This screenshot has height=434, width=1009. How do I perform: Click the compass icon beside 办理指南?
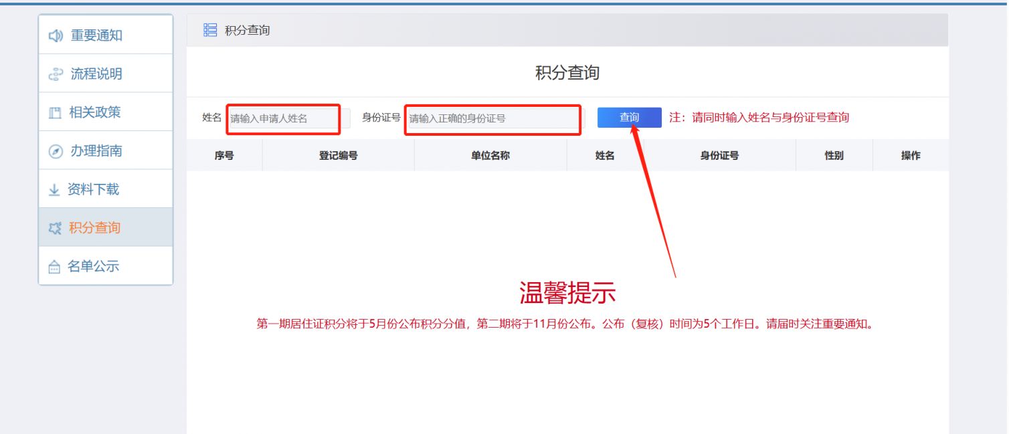[56, 152]
